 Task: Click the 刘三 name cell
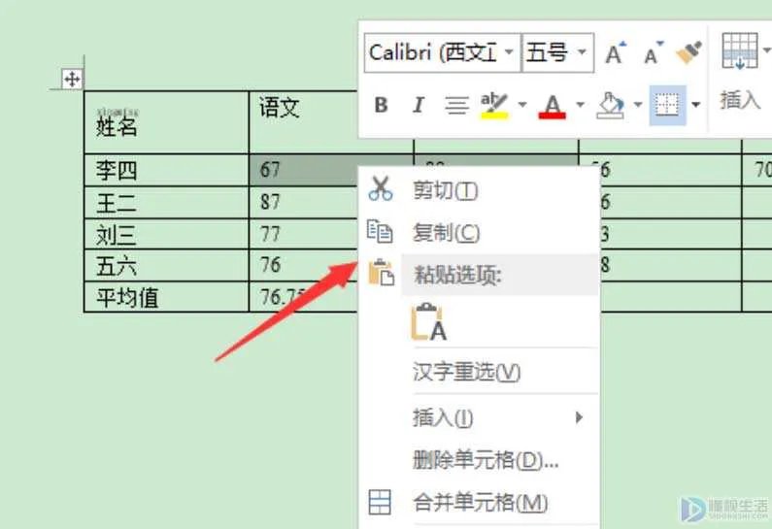click(x=166, y=234)
